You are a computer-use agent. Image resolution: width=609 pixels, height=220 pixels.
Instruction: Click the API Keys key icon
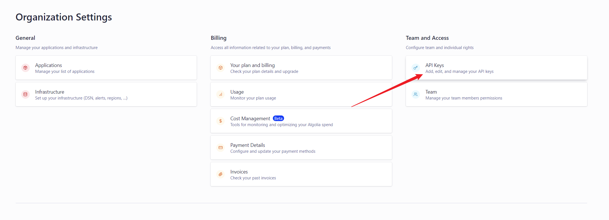(415, 68)
